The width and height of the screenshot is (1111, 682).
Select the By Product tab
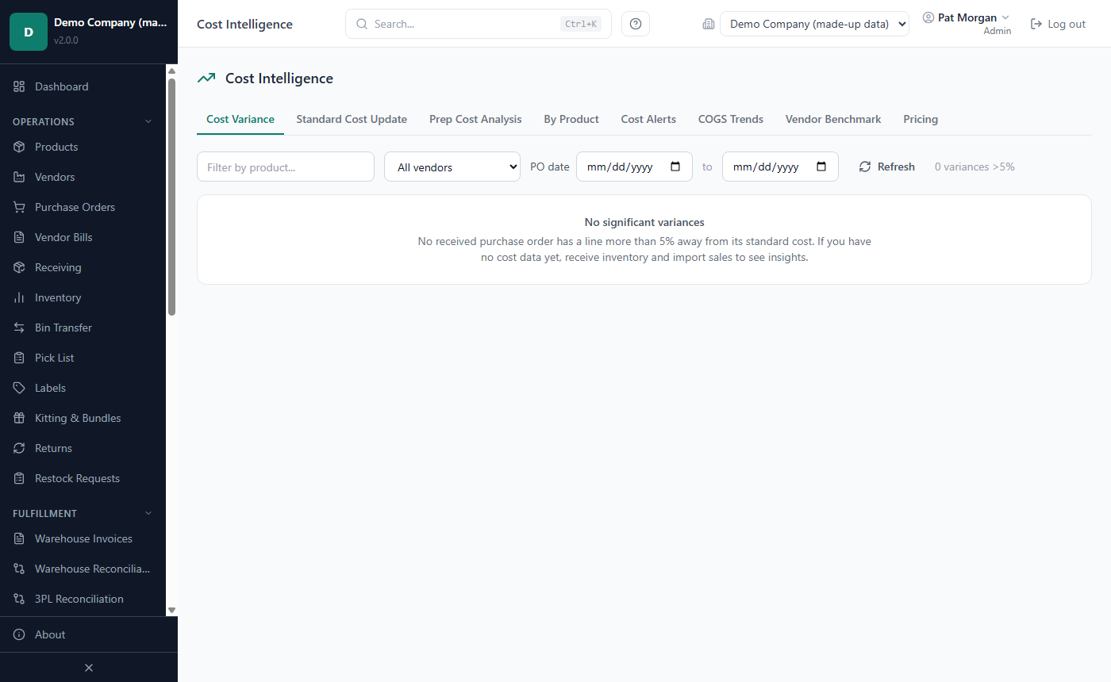click(571, 119)
